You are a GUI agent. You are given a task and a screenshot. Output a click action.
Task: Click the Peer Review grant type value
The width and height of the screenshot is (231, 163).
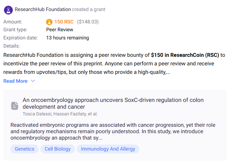coord(60,30)
